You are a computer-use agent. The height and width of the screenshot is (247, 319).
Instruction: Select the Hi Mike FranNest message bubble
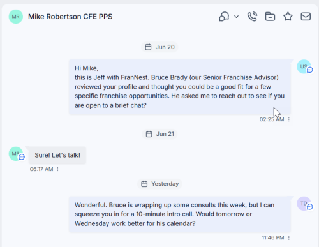180,87
